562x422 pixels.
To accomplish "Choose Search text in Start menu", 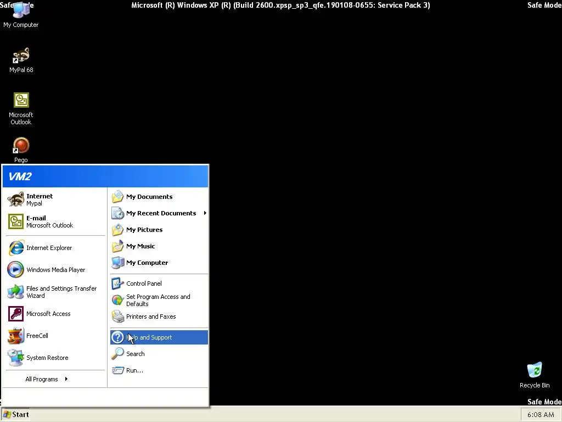I will [136, 354].
